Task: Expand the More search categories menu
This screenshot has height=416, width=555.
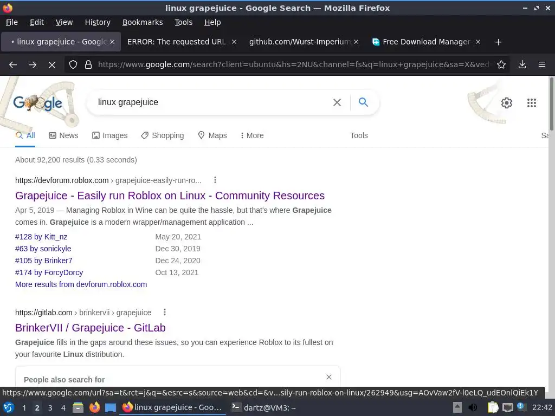Action: 252,135
